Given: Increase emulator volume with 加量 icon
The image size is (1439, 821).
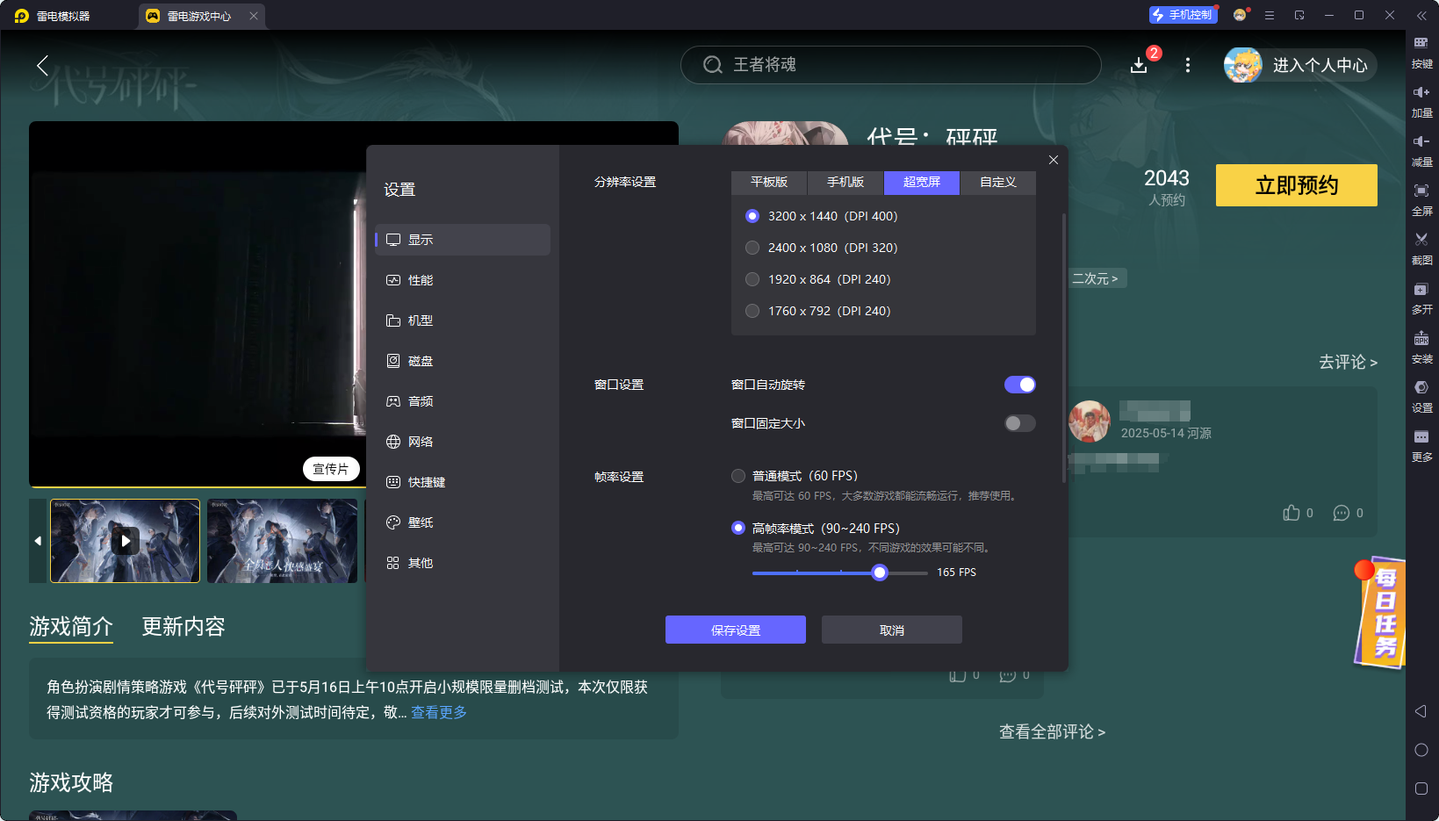Looking at the screenshot, I should 1422,101.
